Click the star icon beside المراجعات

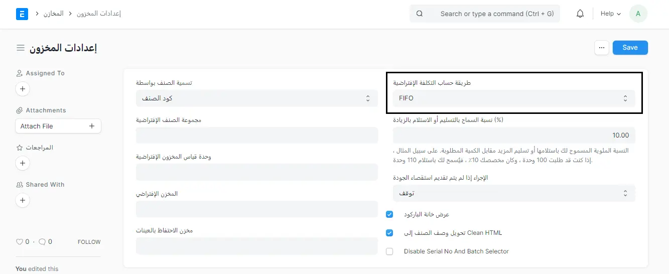click(x=20, y=148)
